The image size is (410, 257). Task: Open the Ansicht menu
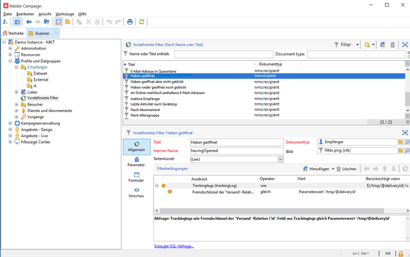pos(45,14)
